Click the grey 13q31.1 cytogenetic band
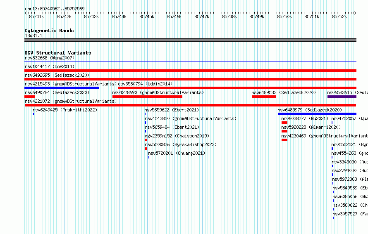Image resolution: width=368 pixels, height=234 pixels. pyautogui.click(x=190, y=40)
